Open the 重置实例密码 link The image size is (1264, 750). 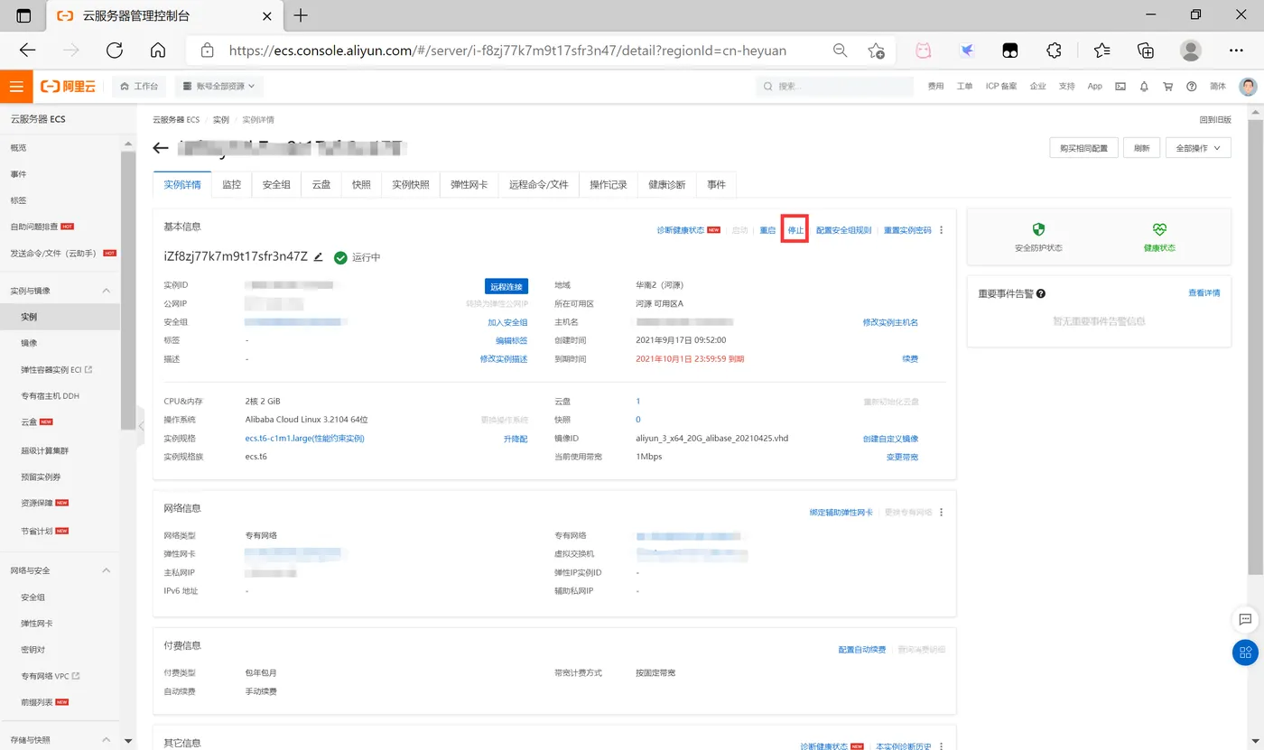click(x=907, y=230)
